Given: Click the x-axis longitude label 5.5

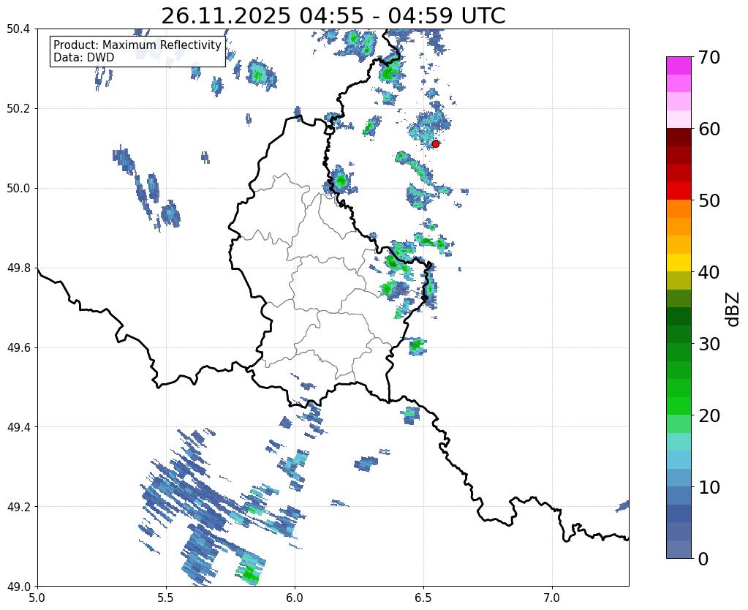Looking at the screenshot, I should (x=166, y=598).
